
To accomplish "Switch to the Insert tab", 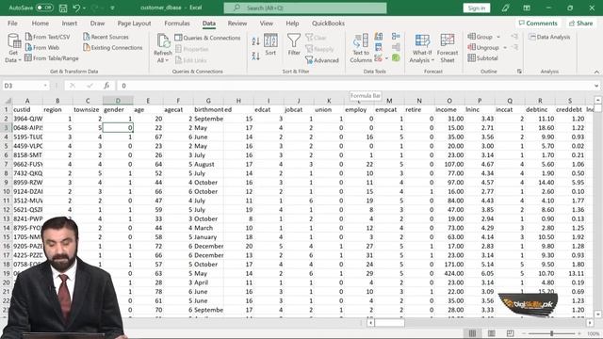I will coord(69,23).
